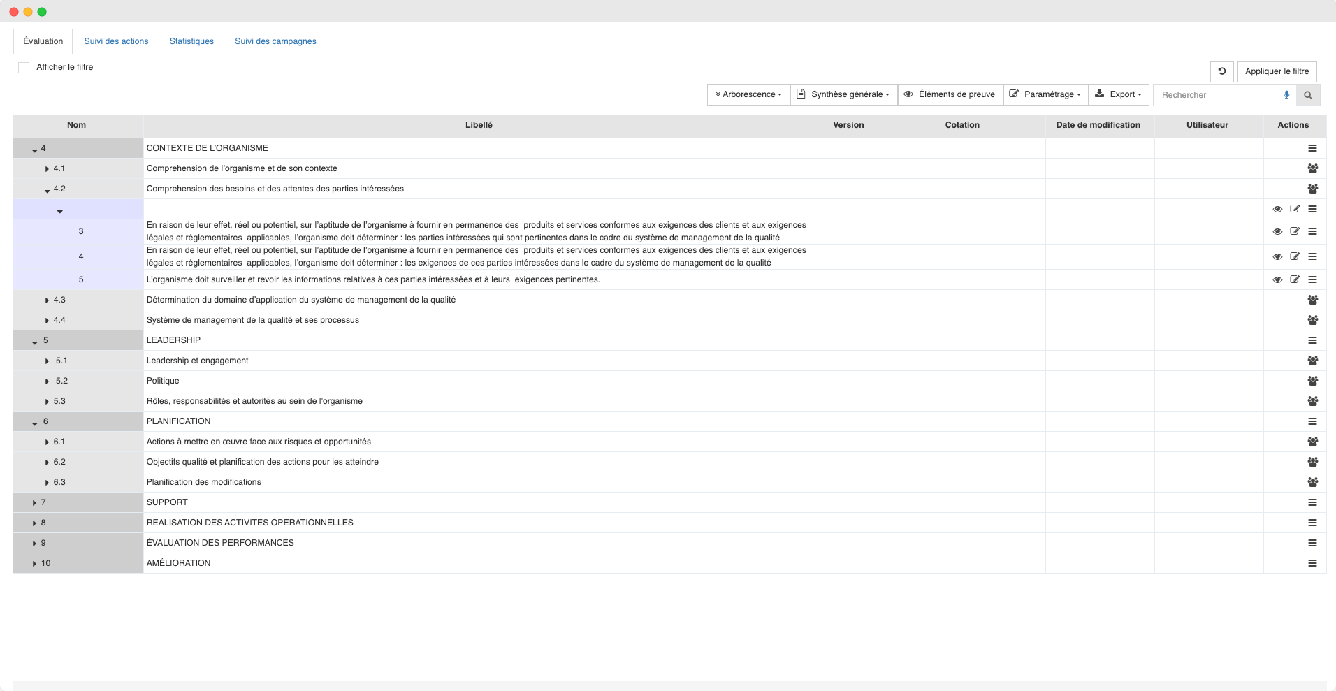Screen dimensions: 1336x691
Task: Click users group icon for row 6.1
Action: pos(1312,442)
